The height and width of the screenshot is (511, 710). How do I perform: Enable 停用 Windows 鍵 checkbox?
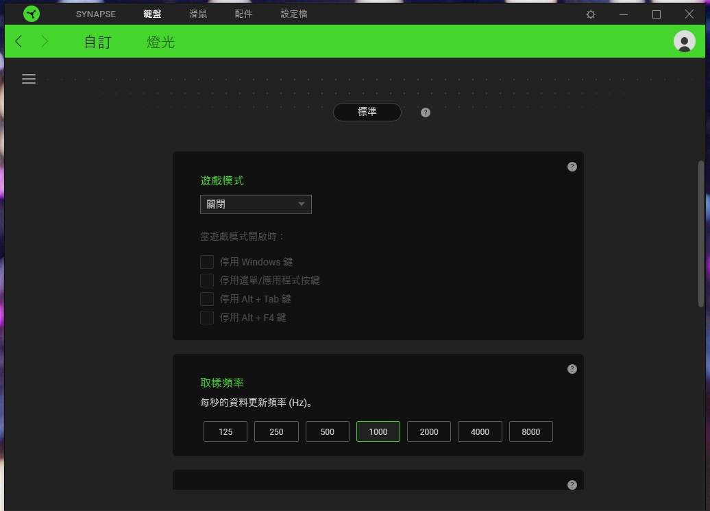(x=207, y=262)
